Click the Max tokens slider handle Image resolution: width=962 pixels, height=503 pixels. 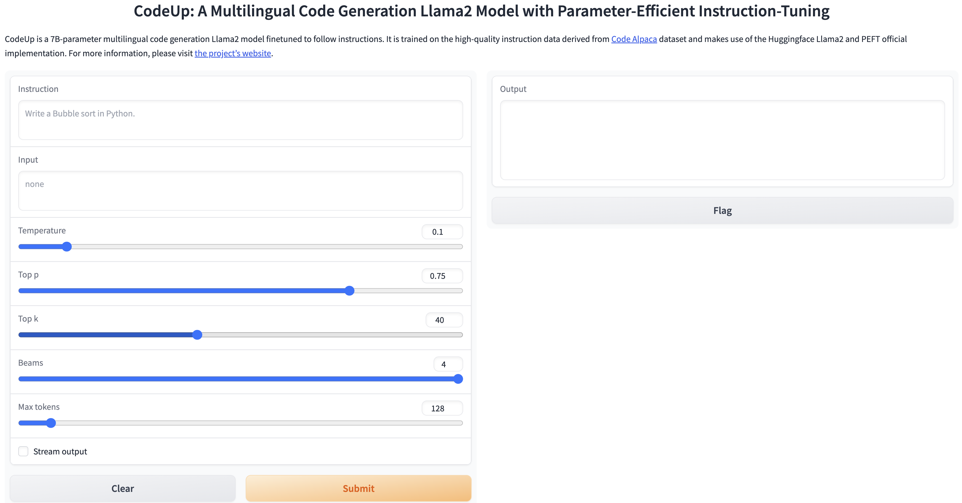click(x=51, y=423)
